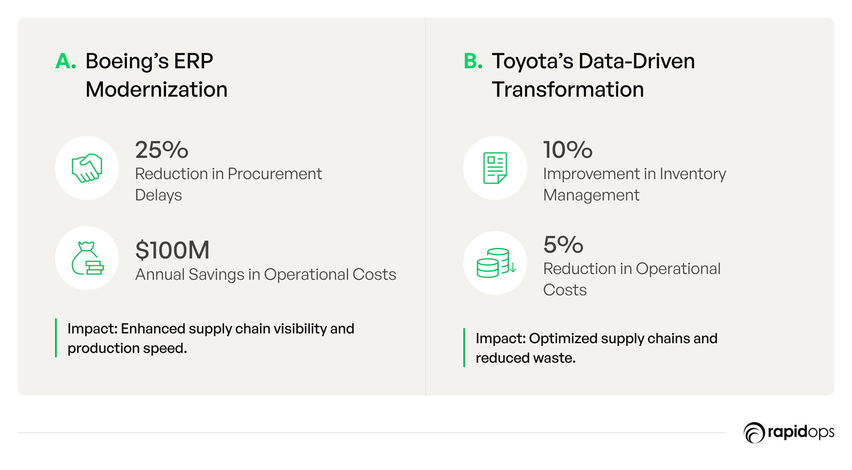Click the inventory document icon
Viewport: 852px width, 470px height.
[x=495, y=168]
